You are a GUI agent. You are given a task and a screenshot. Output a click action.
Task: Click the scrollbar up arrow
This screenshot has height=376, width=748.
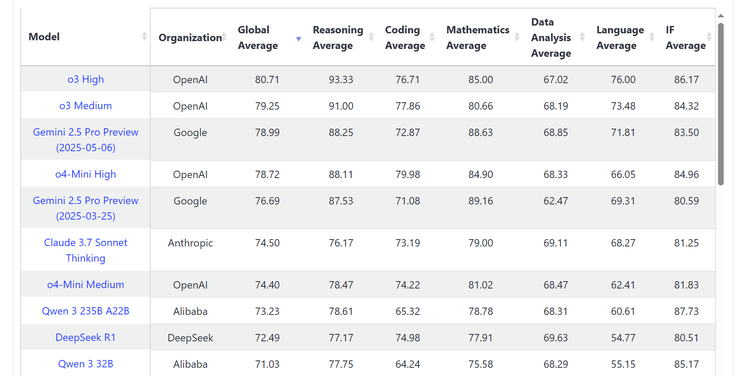point(721,16)
